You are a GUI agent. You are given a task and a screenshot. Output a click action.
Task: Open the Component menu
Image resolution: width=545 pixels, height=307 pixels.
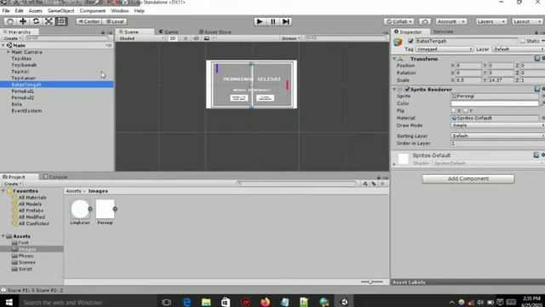(x=93, y=11)
